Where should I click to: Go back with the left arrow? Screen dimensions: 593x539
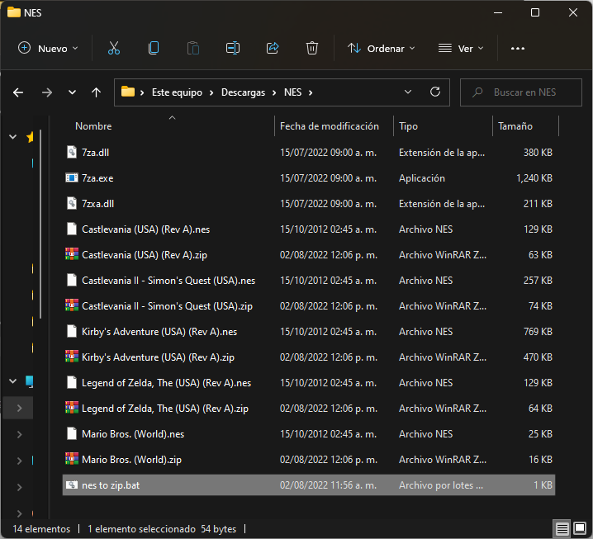[x=18, y=92]
